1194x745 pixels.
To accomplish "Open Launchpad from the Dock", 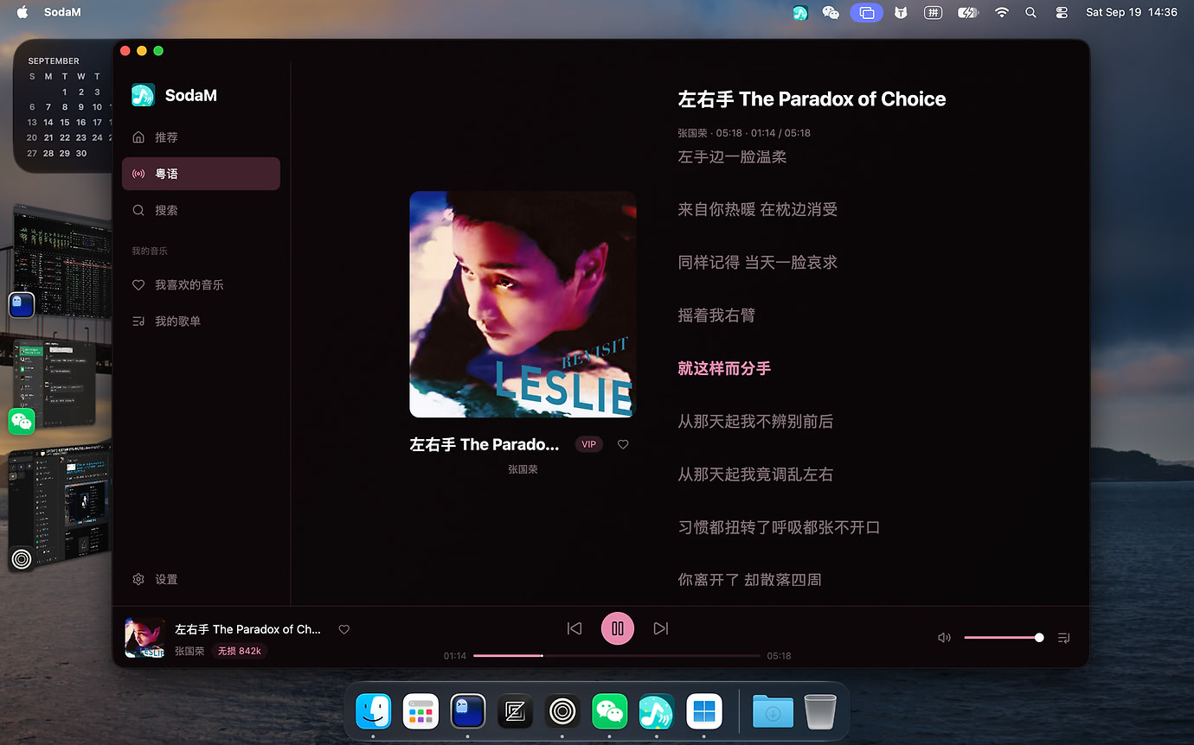I will click(420, 712).
